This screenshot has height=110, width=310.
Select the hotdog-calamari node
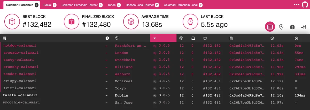[20, 46]
